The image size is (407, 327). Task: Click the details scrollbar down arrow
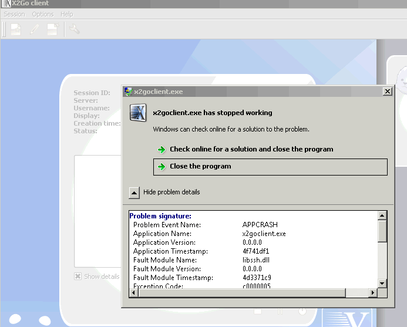click(382, 283)
